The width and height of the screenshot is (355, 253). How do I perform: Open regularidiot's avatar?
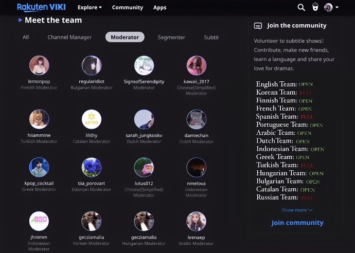(x=92, y=65)
